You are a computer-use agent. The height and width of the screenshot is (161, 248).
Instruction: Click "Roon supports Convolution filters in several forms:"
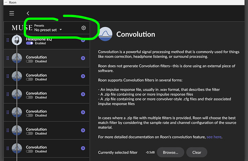140,80
